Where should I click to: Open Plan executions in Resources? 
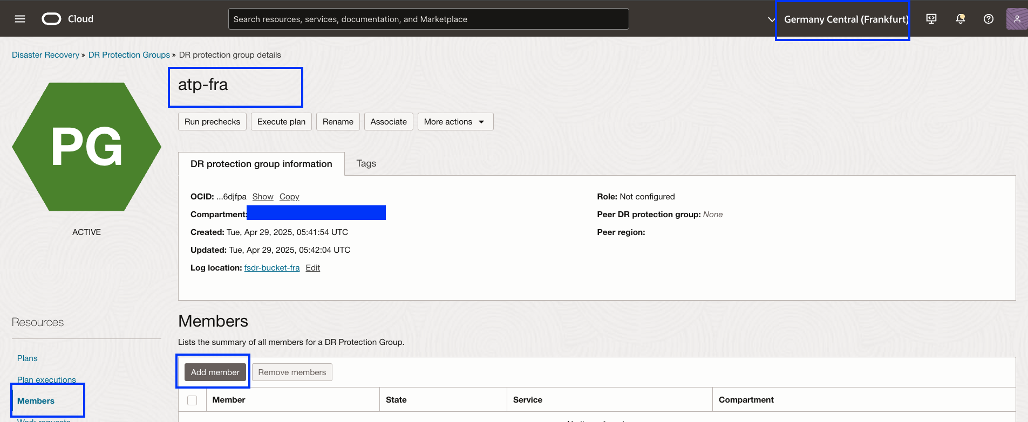(x=46, y=380)
